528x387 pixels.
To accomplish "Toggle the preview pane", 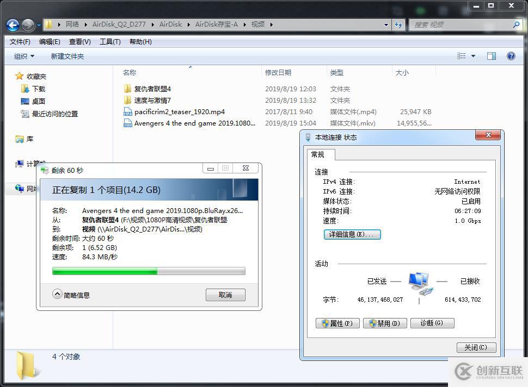I will (492, 56).
